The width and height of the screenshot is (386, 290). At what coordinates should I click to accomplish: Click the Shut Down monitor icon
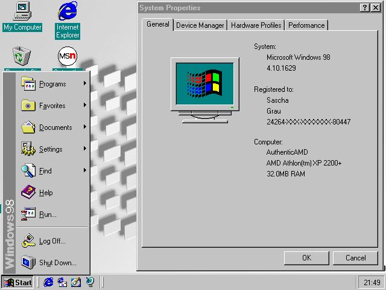tap(28, 262)
